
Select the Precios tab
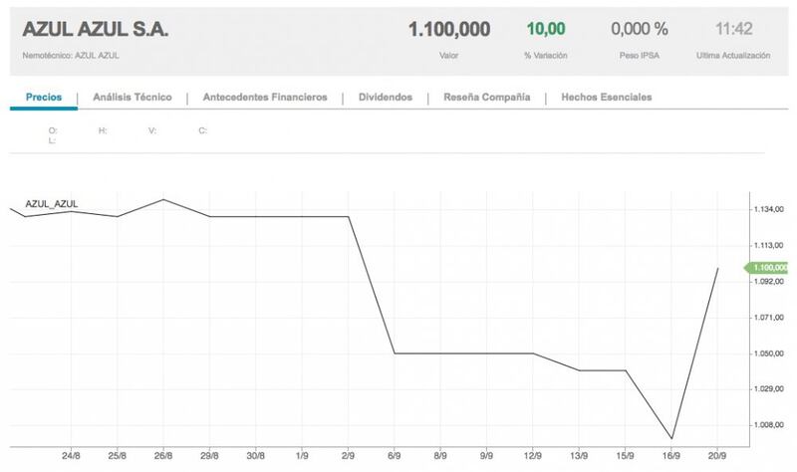tap(43, 98)
